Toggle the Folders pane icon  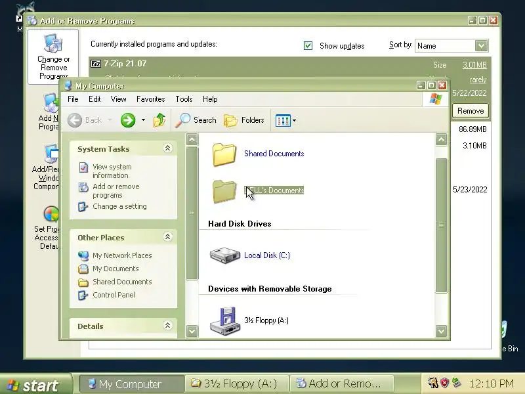pos(230,120)
